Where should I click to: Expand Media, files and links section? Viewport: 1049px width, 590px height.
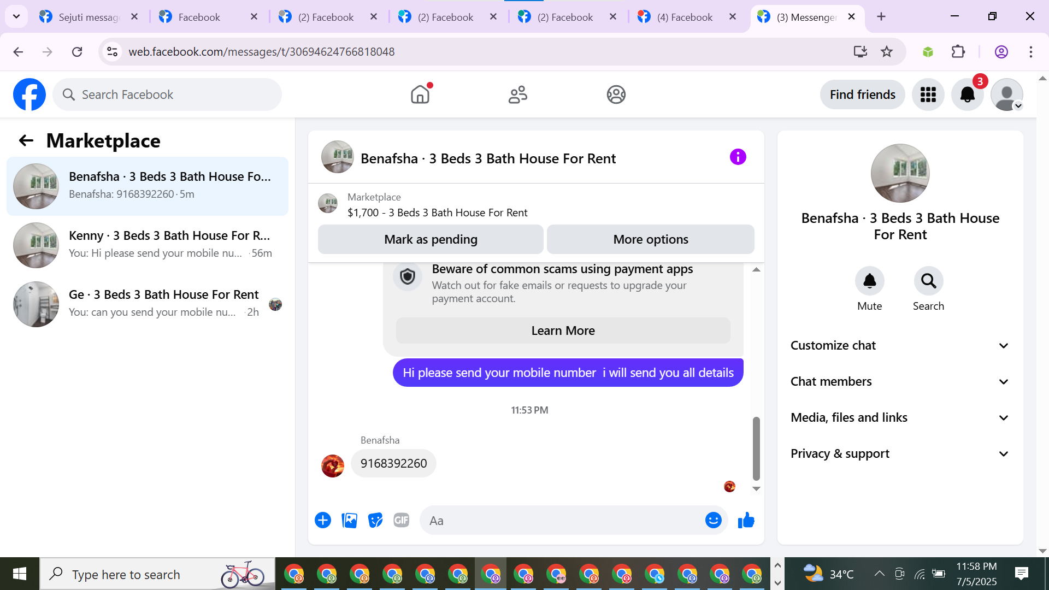pos(900,417)
